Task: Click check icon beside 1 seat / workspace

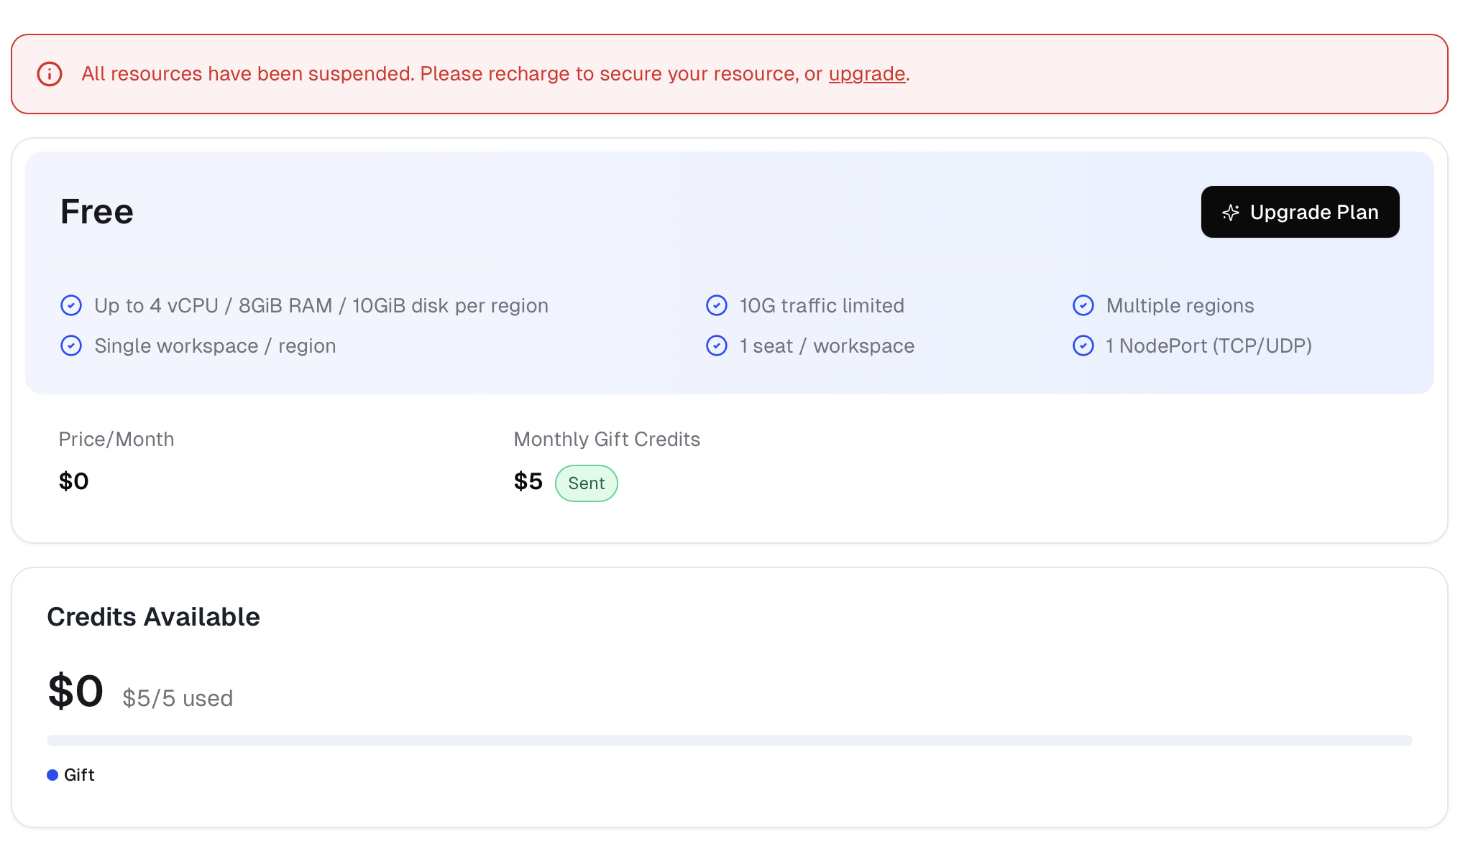Action: click(717, 345)
